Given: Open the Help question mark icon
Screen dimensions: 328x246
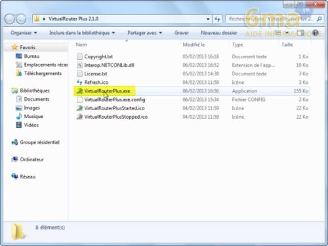Looking at the screenshot, I should [315, 33].
